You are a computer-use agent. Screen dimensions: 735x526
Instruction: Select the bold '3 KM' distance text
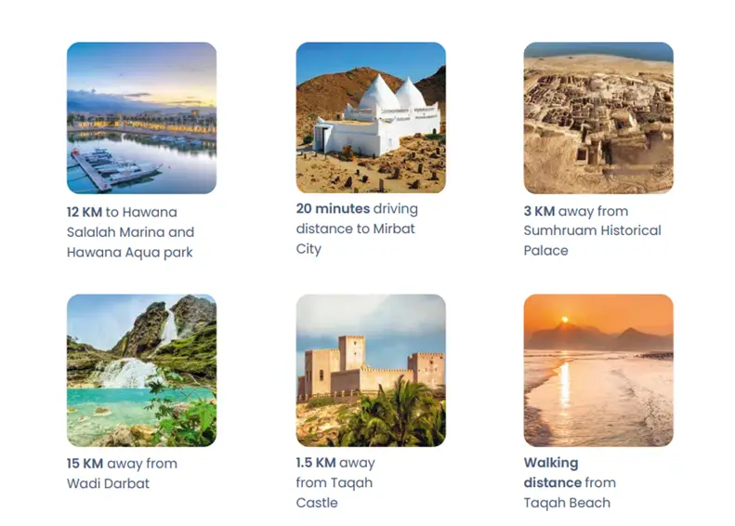[x=539, y=211]
